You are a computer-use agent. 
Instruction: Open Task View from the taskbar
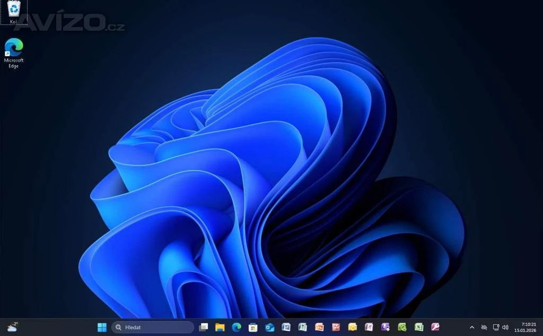(203, 328)
